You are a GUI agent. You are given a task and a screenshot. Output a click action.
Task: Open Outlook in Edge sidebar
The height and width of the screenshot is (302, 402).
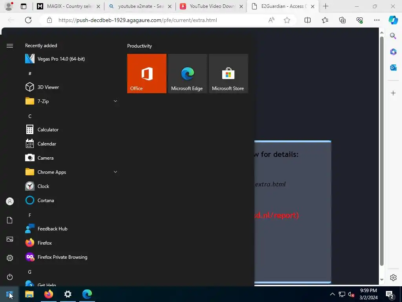[x=393, y=68]
